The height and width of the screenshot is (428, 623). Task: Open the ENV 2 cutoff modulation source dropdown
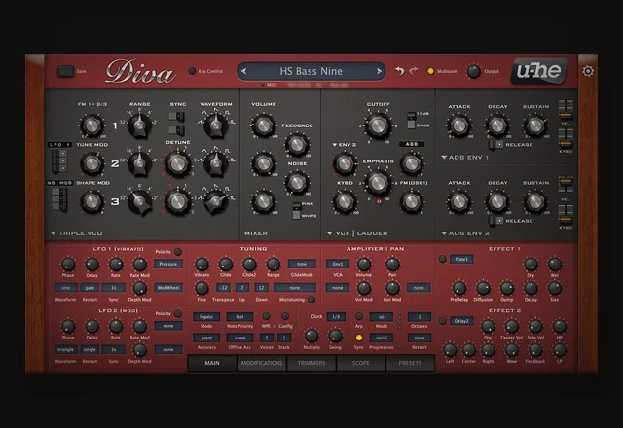[x=344, y=145]
